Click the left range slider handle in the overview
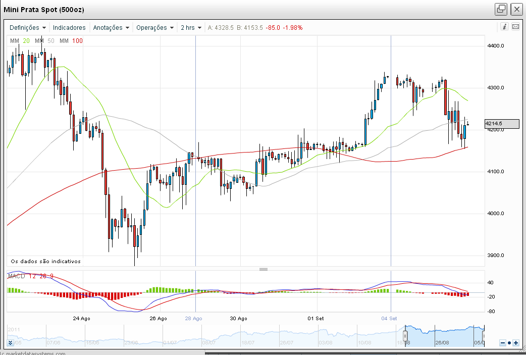 [405, 335]
